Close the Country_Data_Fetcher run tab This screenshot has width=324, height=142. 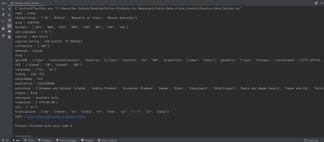[x=41, y=3]
